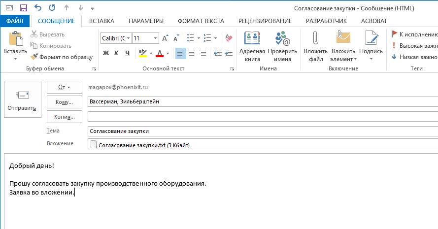Apply red font color
This screenshot has width=438, height=229.
[x=160, y=53]
